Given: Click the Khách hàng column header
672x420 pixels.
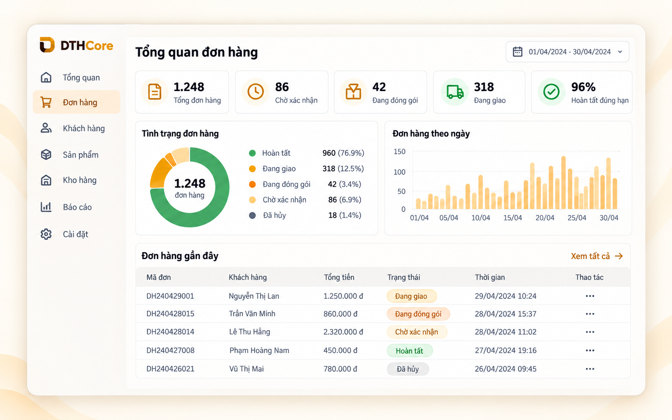Looking at the screenshot, I should [248, 277].
